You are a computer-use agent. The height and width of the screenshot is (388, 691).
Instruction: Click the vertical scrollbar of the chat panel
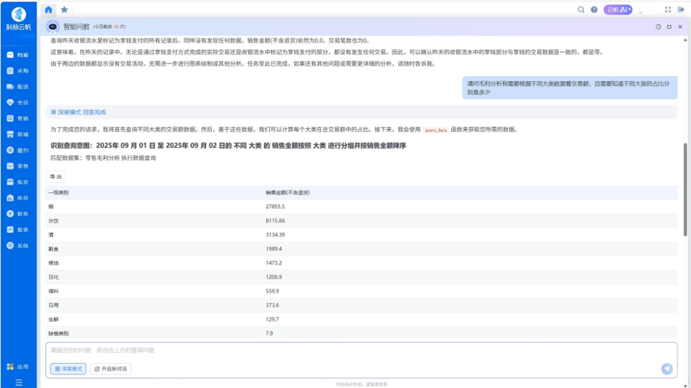(685, 187)
